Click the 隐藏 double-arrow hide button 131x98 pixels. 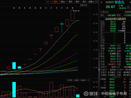(x=91, y=2)
